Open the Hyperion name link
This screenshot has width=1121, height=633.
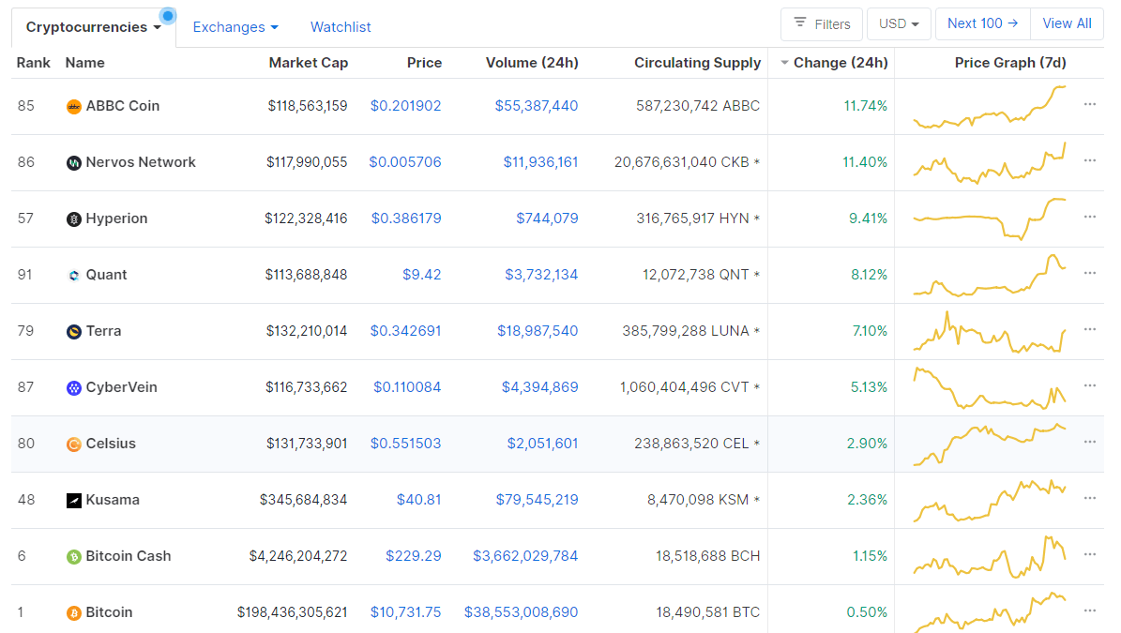coord(116,219)
